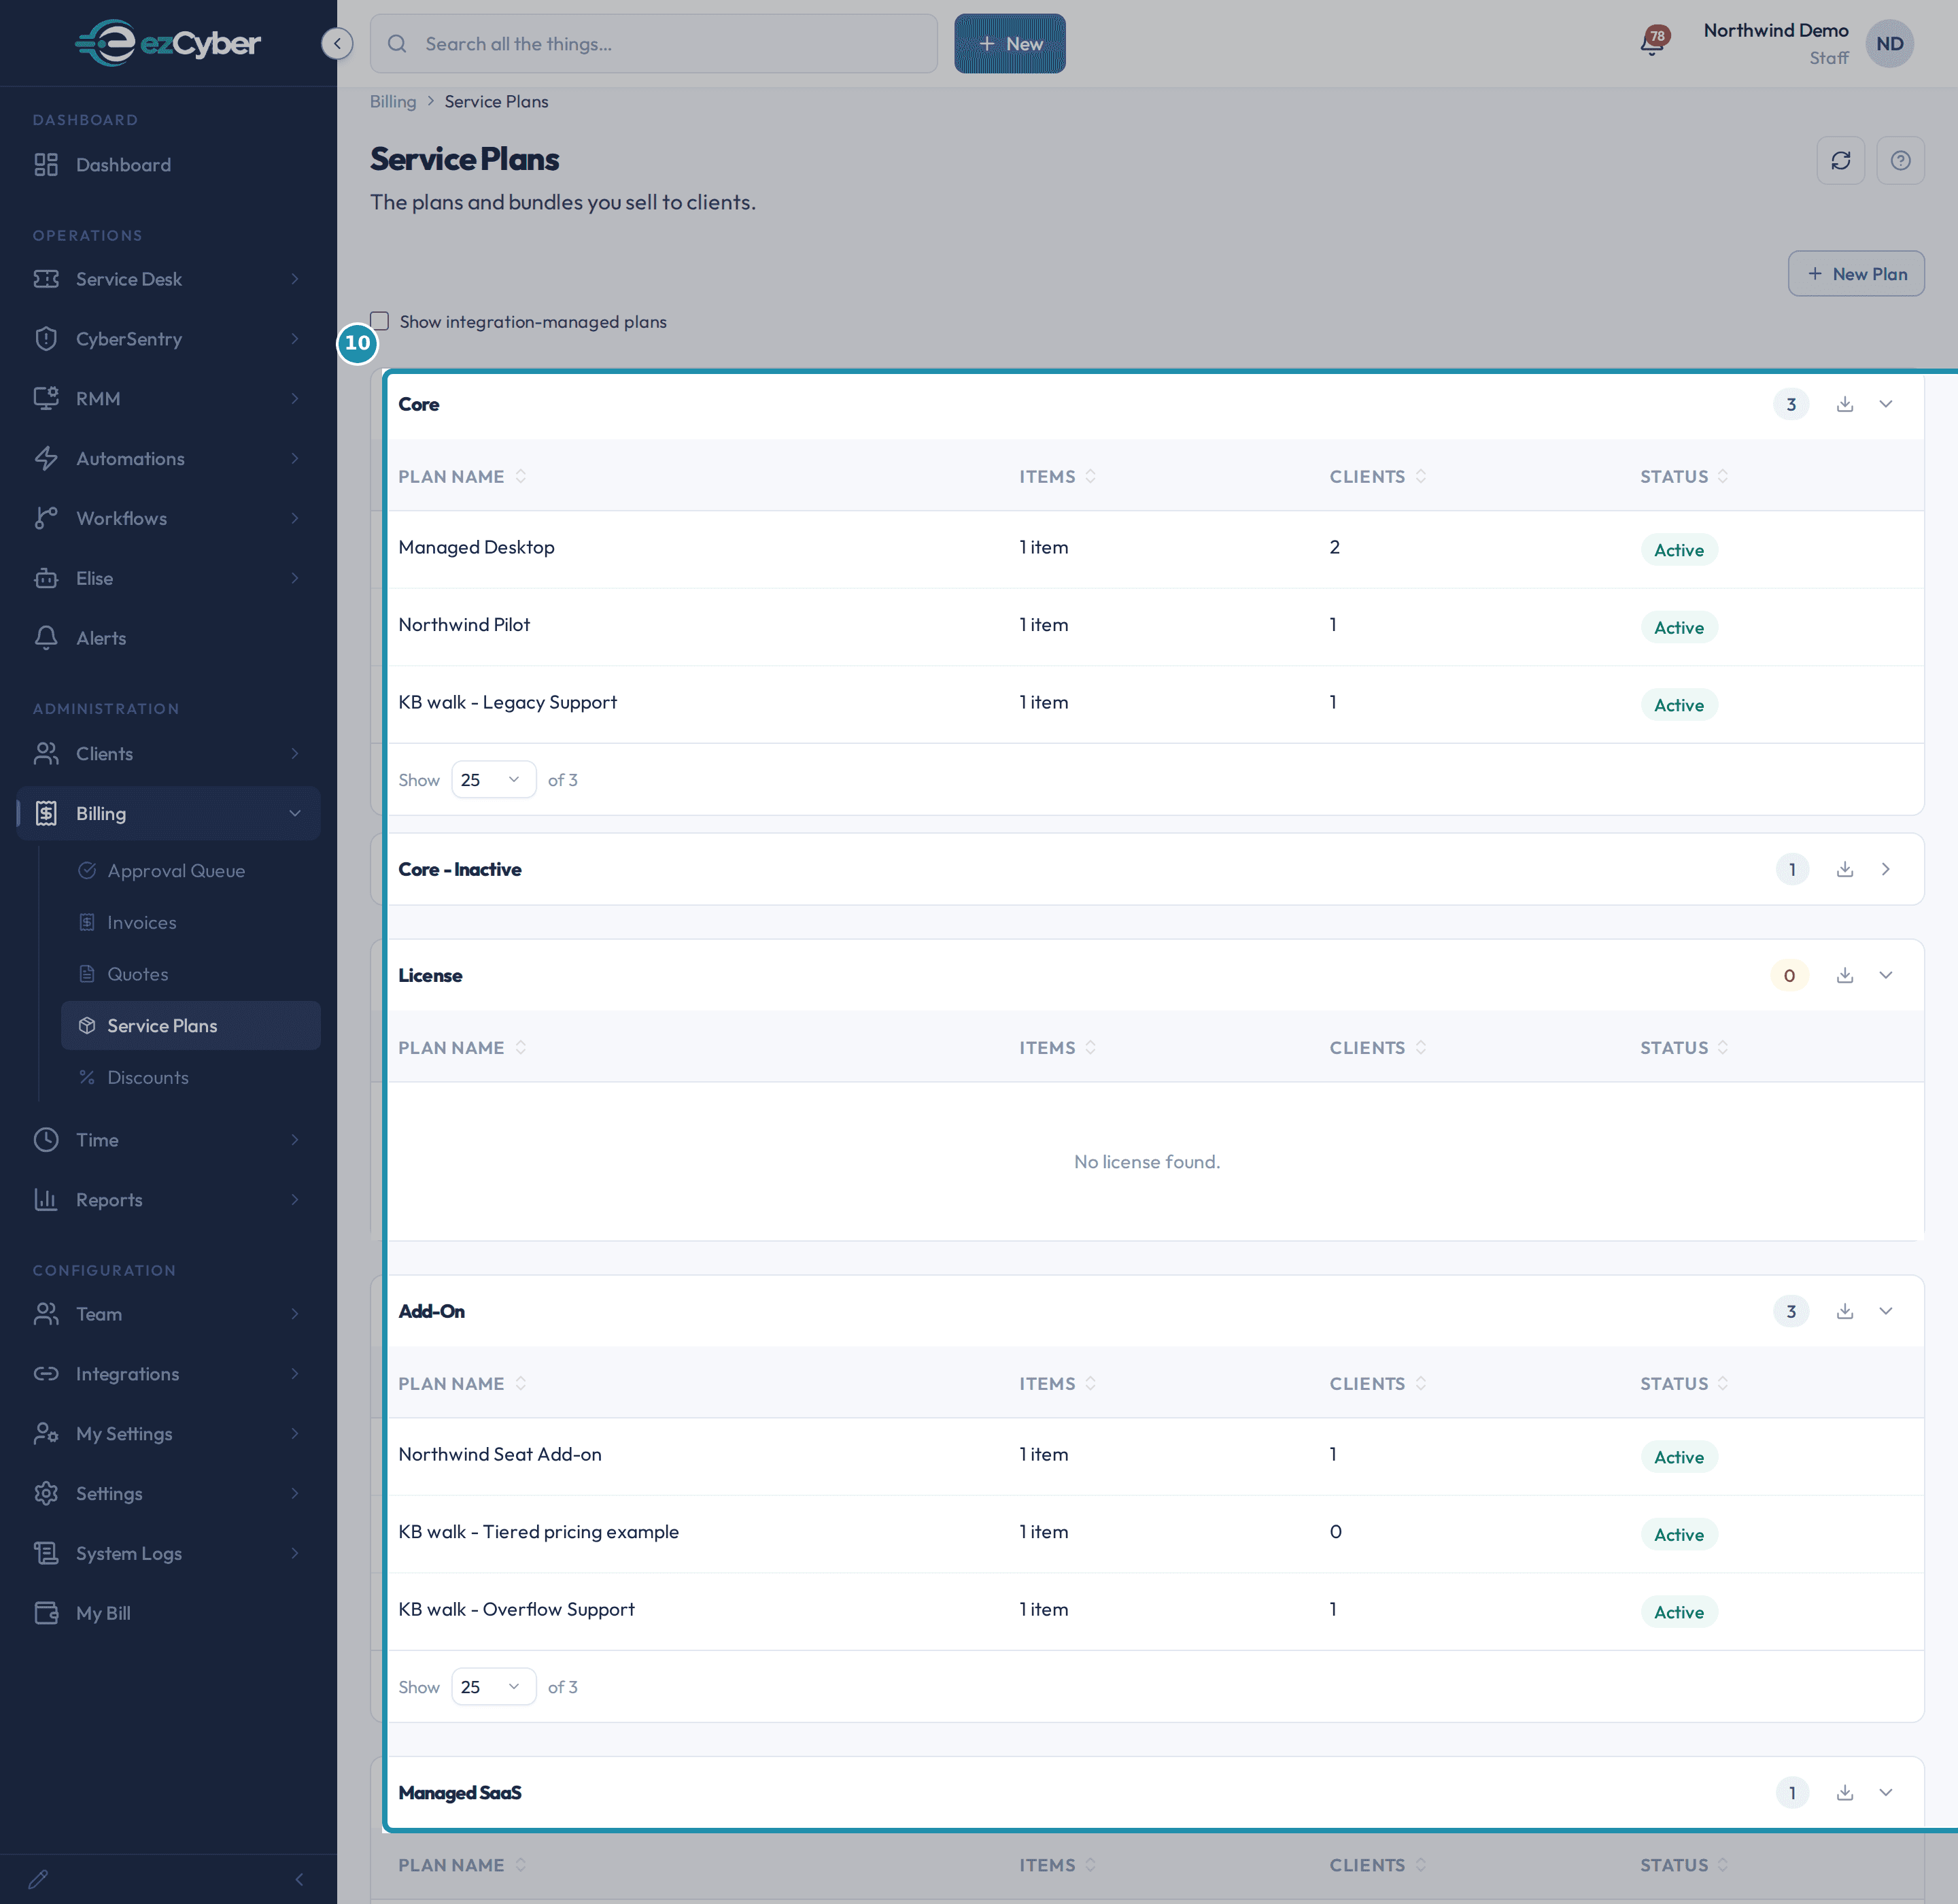This screenshot has height=1904, width=1958.
Task: Click the Reports chart icon
Action: coord(46,1200)
